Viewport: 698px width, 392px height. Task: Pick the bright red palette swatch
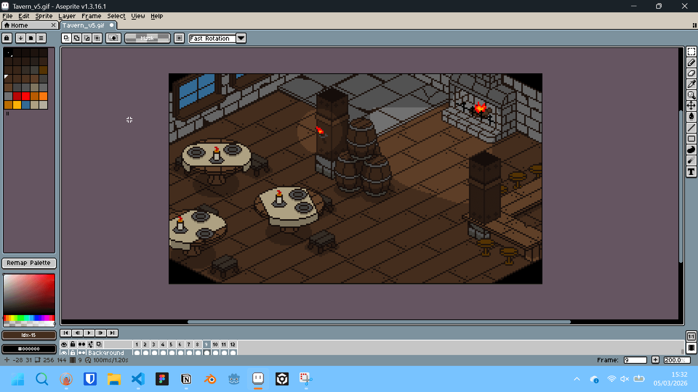point(25,96)
